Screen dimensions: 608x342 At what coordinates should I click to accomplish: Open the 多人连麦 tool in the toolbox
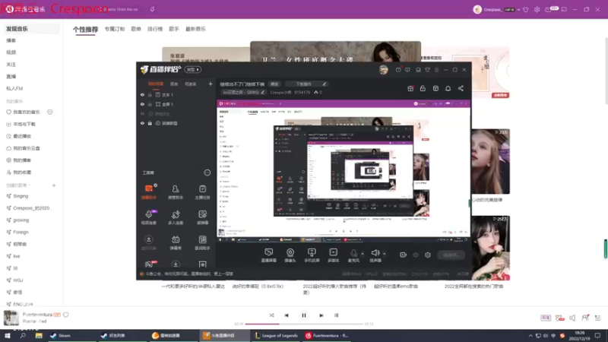[176, 217]
